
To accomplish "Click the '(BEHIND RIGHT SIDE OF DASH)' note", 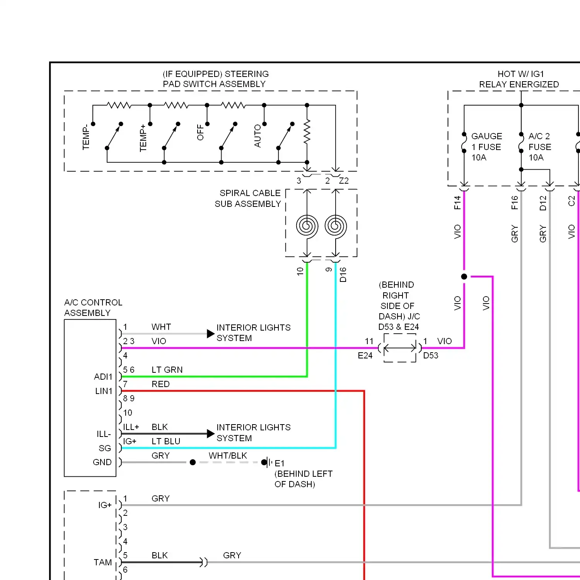I will click(x=397, y=300).
